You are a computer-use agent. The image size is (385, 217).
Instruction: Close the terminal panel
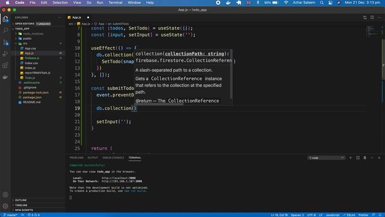pyautogui.click(x=379, y=158)
